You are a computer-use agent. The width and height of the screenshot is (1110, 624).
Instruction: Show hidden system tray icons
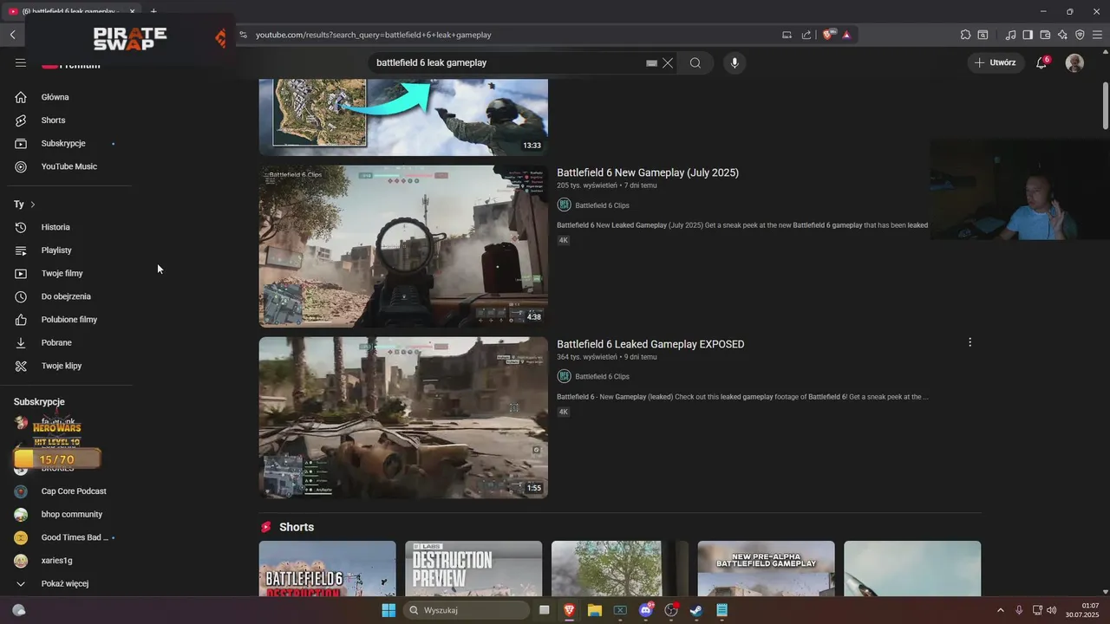tap(1001, 610)
